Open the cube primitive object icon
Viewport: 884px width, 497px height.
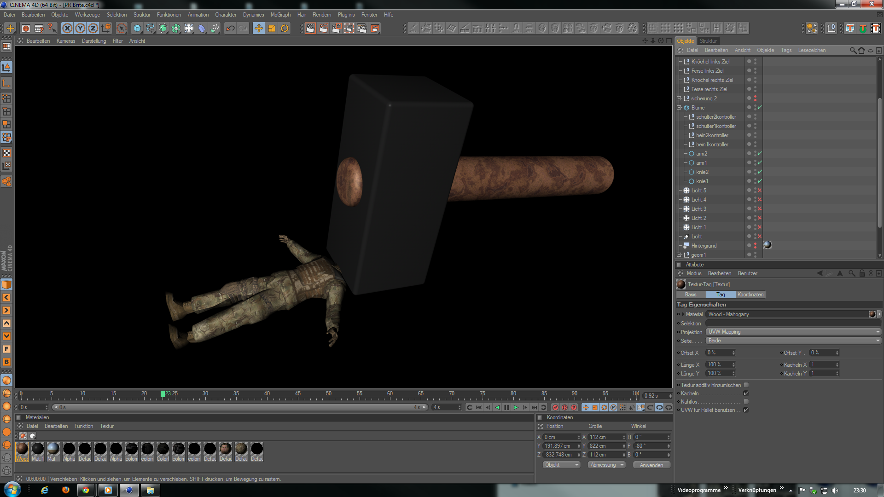pos(137,29)
